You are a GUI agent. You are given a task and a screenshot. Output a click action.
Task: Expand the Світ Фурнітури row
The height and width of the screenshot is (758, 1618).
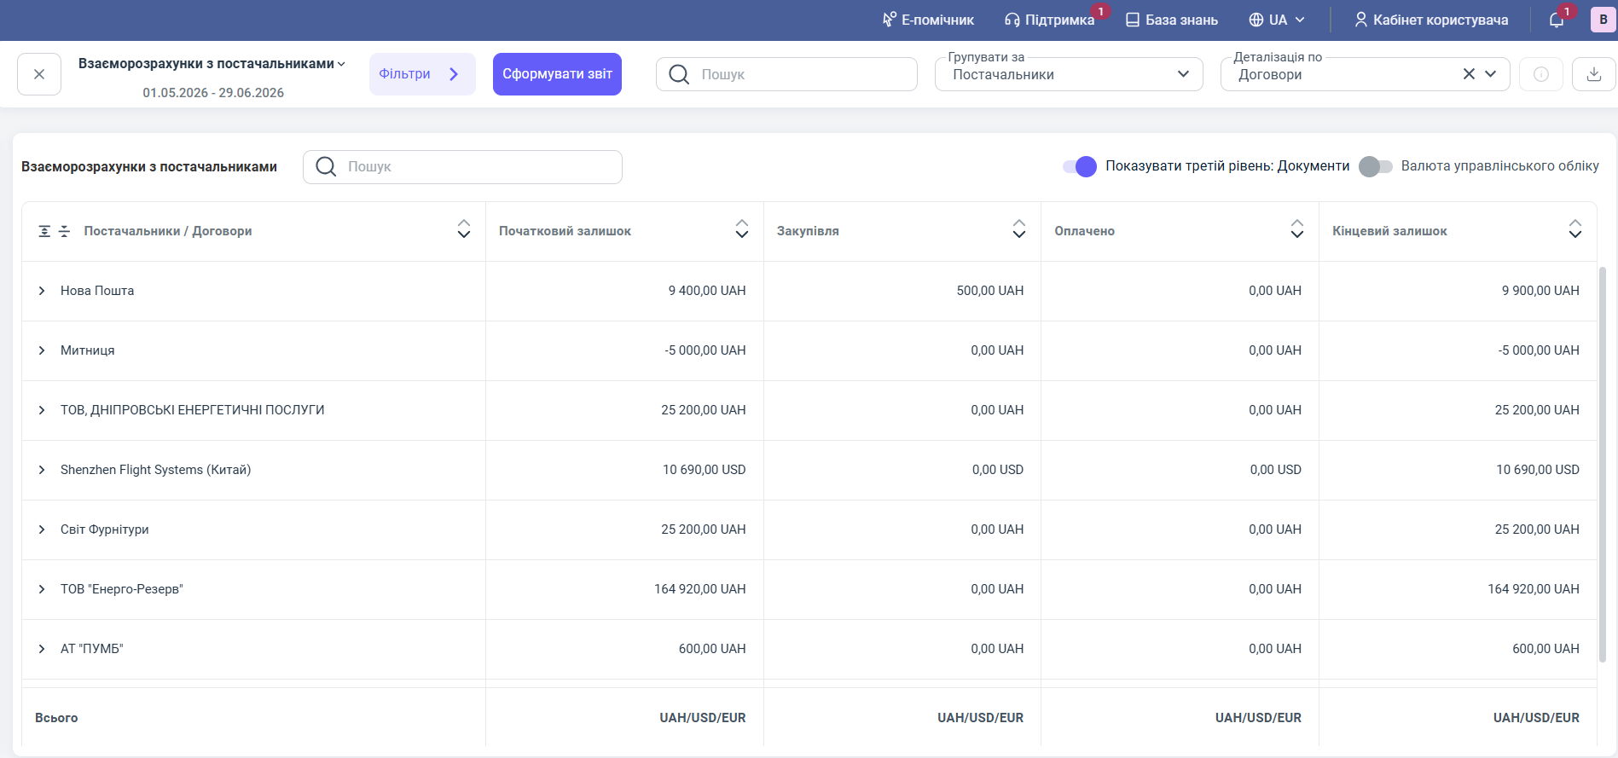[x=42, y=529]
